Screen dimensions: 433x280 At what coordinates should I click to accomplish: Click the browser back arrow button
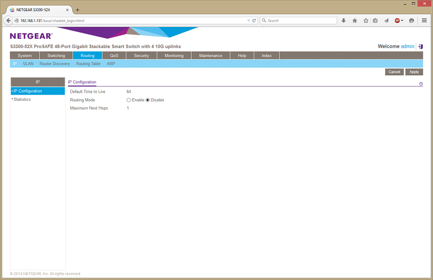(x=8, y=20)
